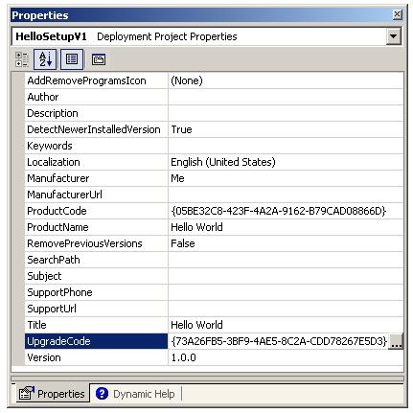
Task: Select the Properties tab at bottom
Action: (x=53, y=394)
